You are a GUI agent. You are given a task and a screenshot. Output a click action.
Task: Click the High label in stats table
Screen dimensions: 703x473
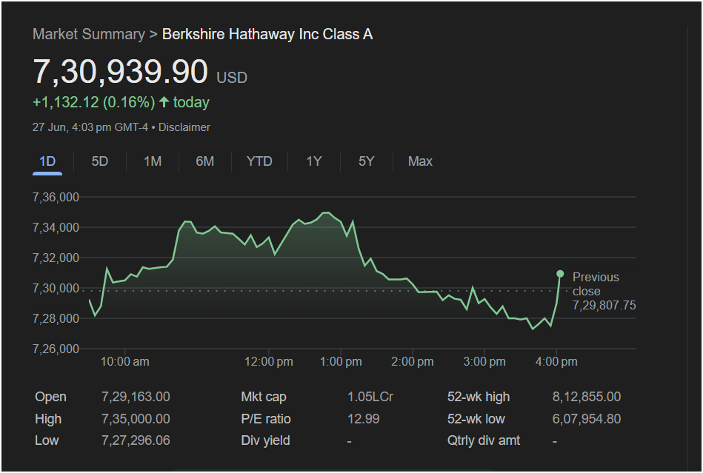coord(48,419)
